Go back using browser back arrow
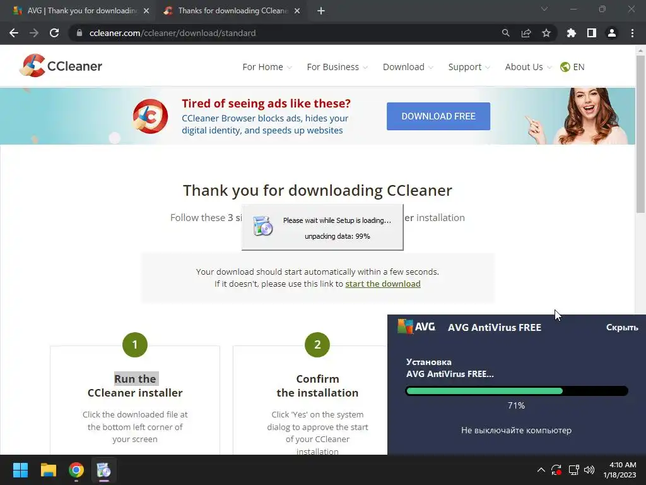This screenshot has width=646, height=485. [x=14, y=33]
